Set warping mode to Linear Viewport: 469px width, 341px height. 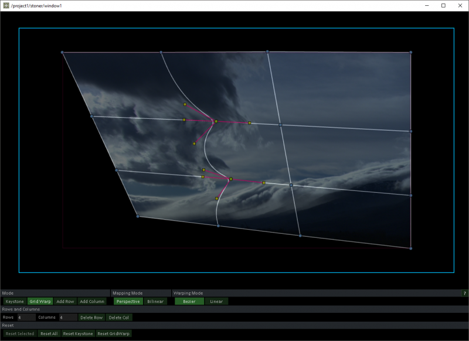[216, 301]
